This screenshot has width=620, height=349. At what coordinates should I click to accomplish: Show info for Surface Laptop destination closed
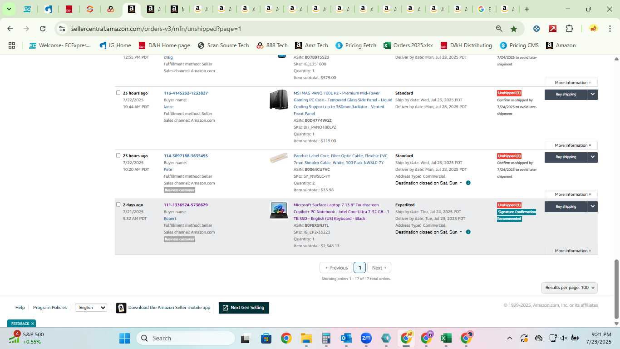tap(468, 232)
